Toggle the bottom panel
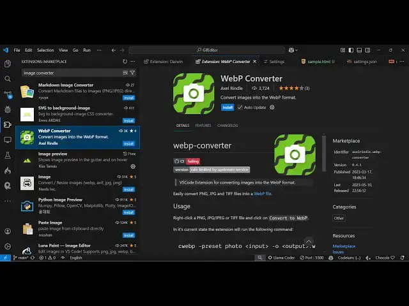The height and width of the screenshot is (306, 409). pyautogui.click(x=359, y=50)
